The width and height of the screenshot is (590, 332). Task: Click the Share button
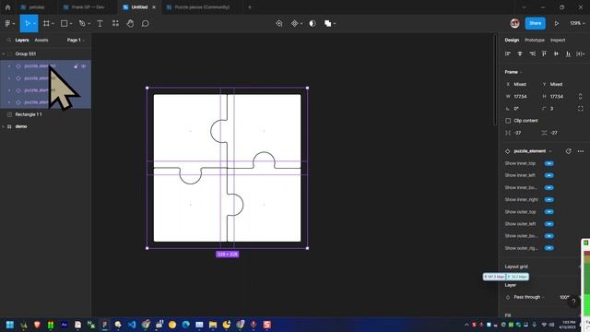click(x=535, y=23)
